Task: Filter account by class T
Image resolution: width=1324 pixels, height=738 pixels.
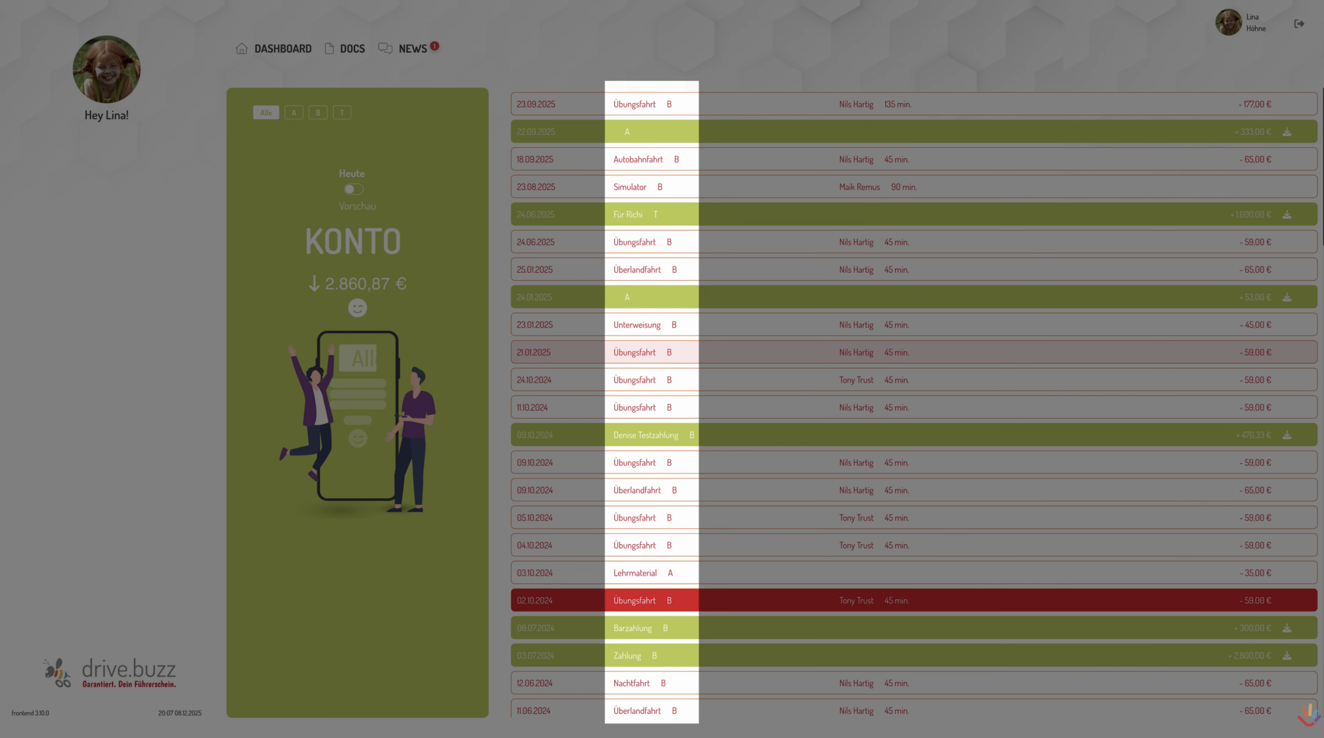Action: [342, 113]
